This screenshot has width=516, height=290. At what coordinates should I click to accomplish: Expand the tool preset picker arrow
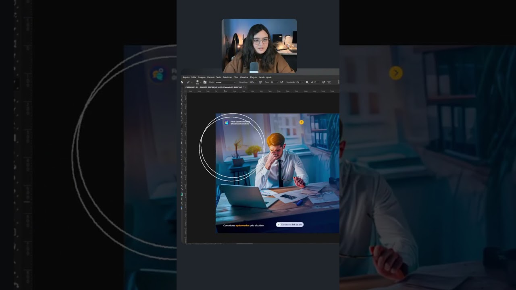click(192, 82)
